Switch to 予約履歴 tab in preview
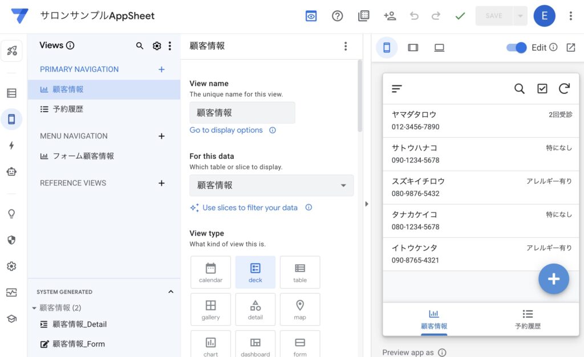Viewport: 584px width, 357px height. [528, 319]
